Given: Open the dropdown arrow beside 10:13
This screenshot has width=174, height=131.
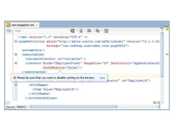Looking at the screenshot, I should pos(162,103).
